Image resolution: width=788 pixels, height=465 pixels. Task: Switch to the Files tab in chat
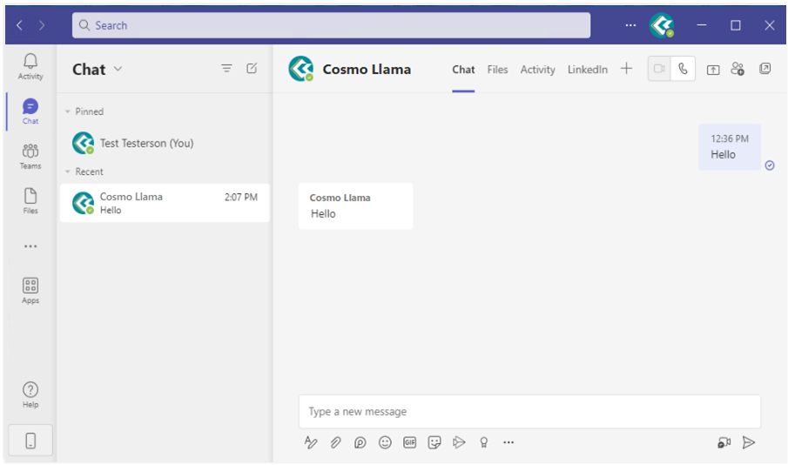497,70
